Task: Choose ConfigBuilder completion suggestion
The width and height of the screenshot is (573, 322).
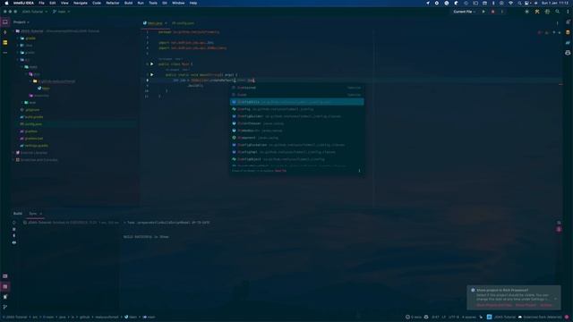Action: click(x=296, y=116)
